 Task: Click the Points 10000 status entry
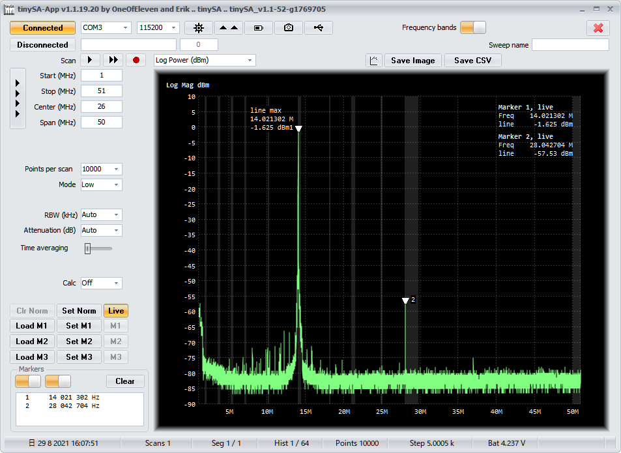coord(357,443)
